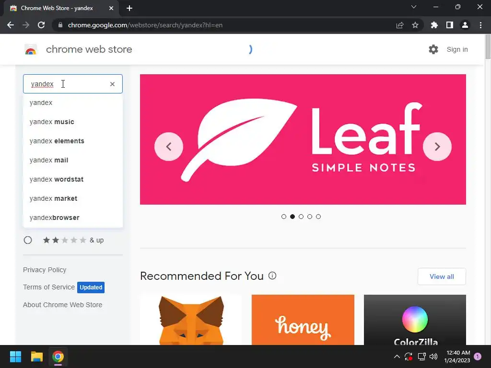Open the Chrome profile icon
The height and width of the screenshot is (368, 491).
[465, 25]
